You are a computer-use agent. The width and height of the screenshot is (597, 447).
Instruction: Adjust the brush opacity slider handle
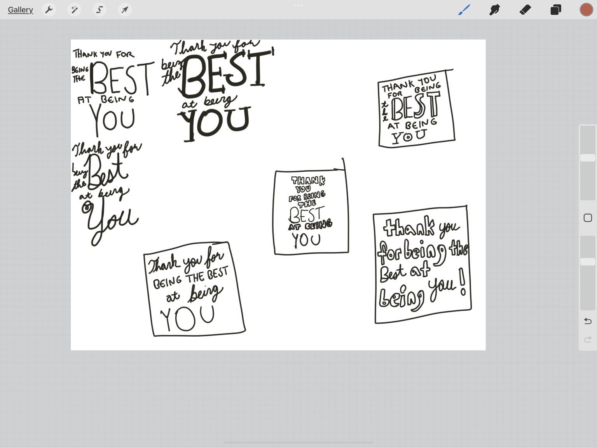pos(588,262)
